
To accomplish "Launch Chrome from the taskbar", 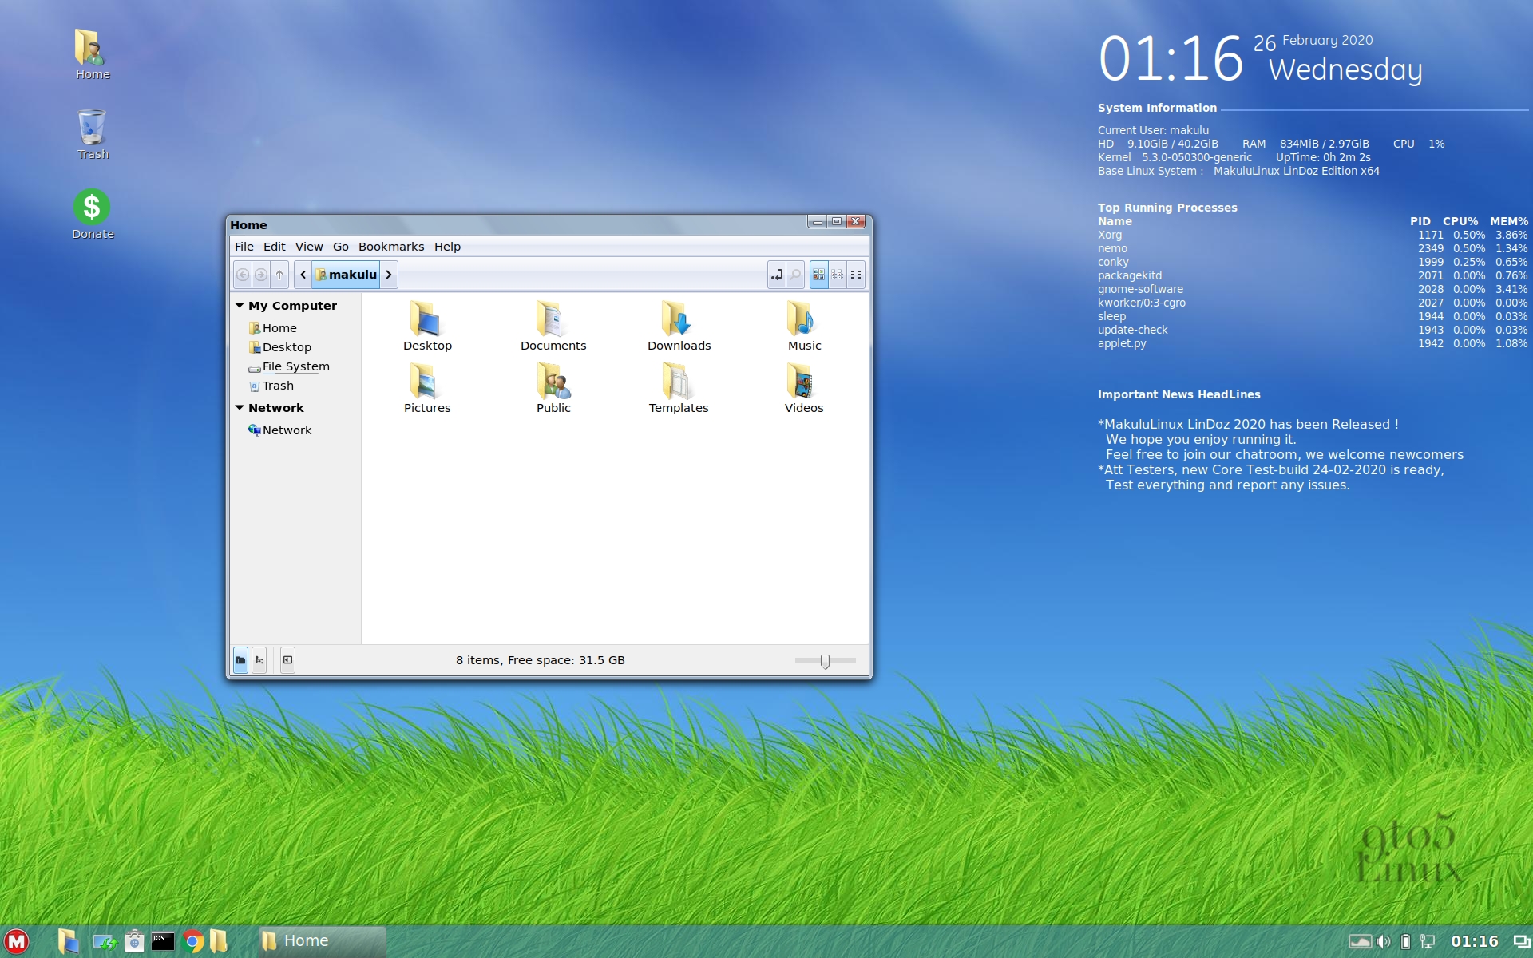I will 192,941.
